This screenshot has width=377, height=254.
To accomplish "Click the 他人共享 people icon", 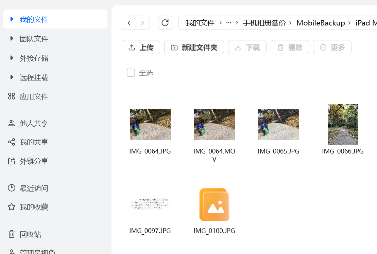I will (x=12, y=123).
